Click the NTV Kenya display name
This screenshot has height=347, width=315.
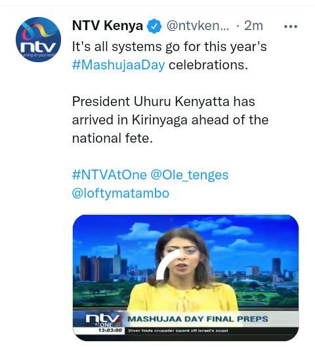(108, 26)
